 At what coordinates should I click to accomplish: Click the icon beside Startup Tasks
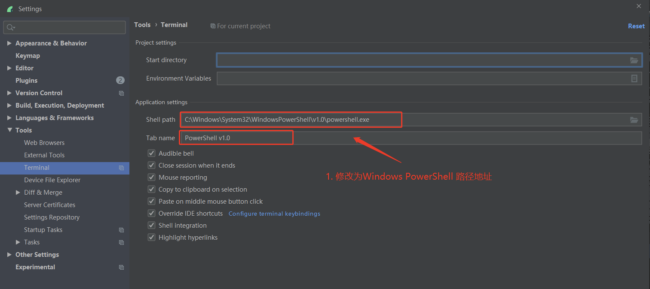click(x=121, y=230)
